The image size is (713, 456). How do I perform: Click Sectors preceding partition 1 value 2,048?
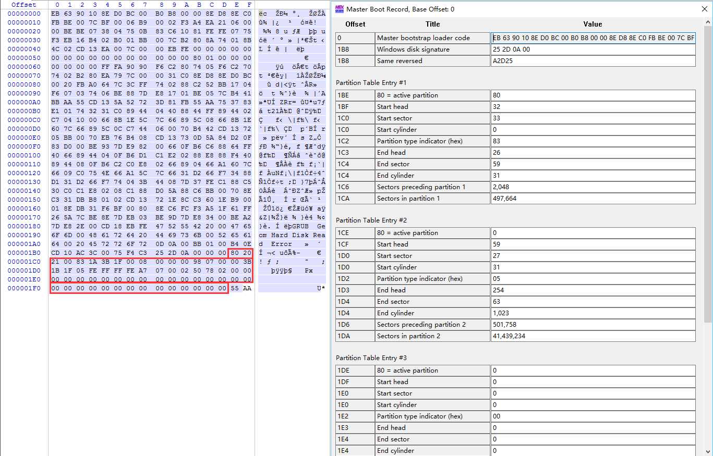click(593, 187)
